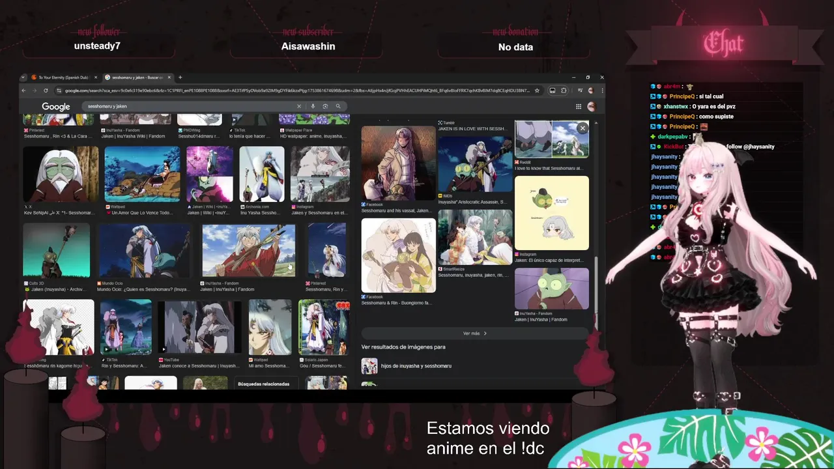
Task: Open the Jaken close-up green face thumbnail
Action: pos(61,174)
